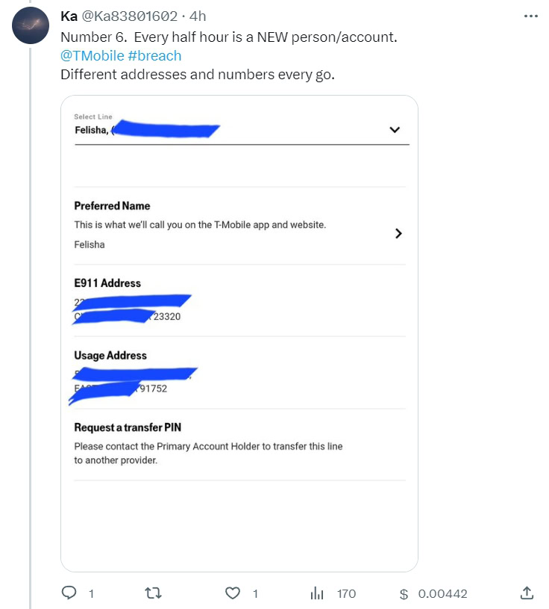The image size is (549, 609).
Task: Click the dollar sign tip icon
Action: [404, 594]
